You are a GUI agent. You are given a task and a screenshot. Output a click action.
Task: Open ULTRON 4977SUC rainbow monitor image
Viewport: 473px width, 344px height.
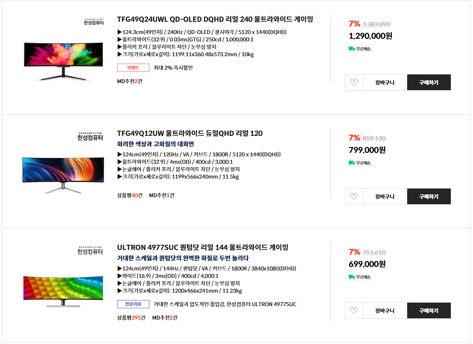click(x=64, y=290)
